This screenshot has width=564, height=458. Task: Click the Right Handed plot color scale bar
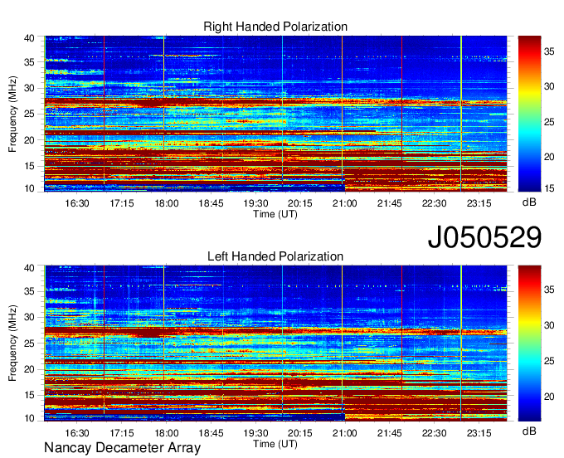[529, 114]
